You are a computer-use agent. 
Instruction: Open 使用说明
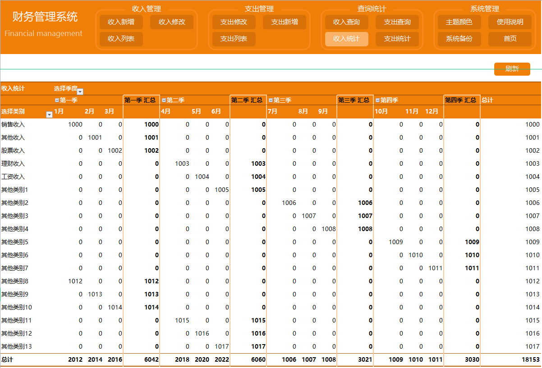pos(510,22)
